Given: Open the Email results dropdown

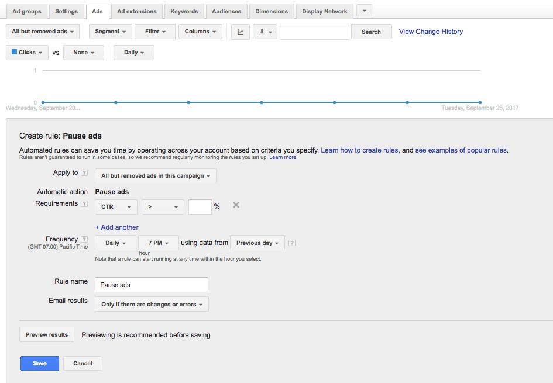Looking at the screenshot, I should coord(151,304).
